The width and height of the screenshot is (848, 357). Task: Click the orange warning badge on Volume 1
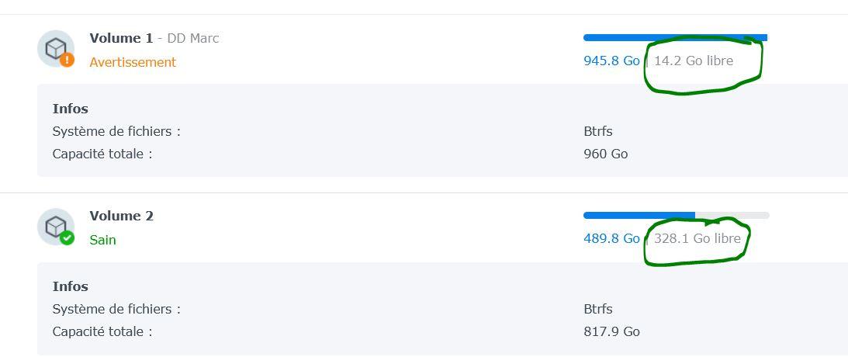pyautogui.click(x=67, y=60)
